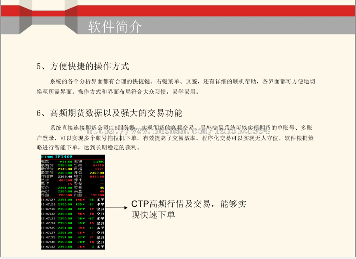Click the paragraph line starting 户登录
The image size is (356, 259).
coord(175,138)
